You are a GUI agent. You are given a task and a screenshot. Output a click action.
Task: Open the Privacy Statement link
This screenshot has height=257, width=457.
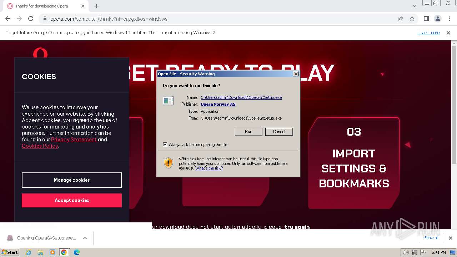[74, 140]
